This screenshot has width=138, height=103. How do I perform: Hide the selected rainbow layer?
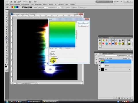click(99, 62)
